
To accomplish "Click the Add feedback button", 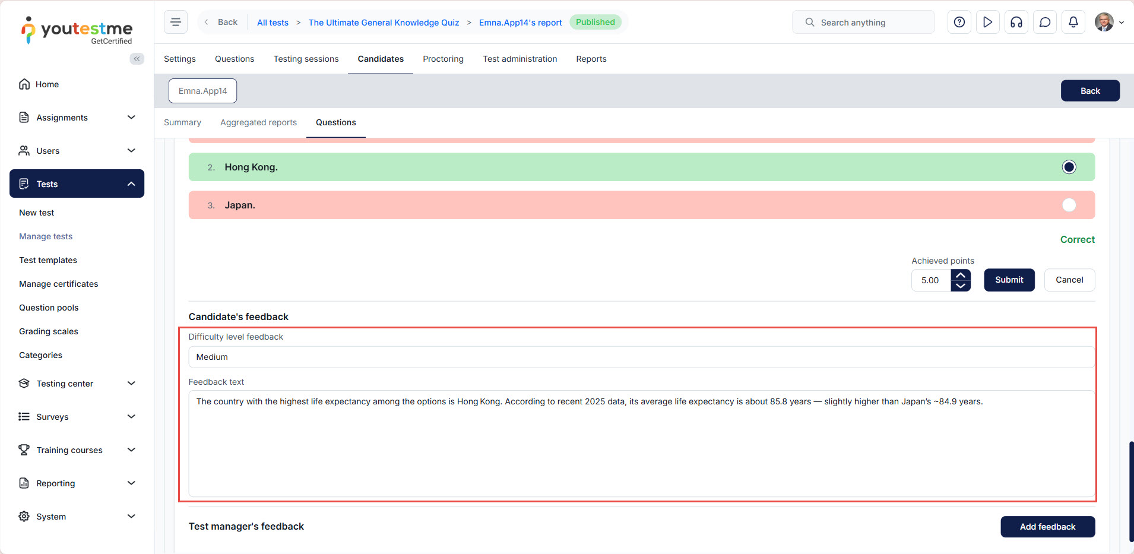I will 1047,527.
